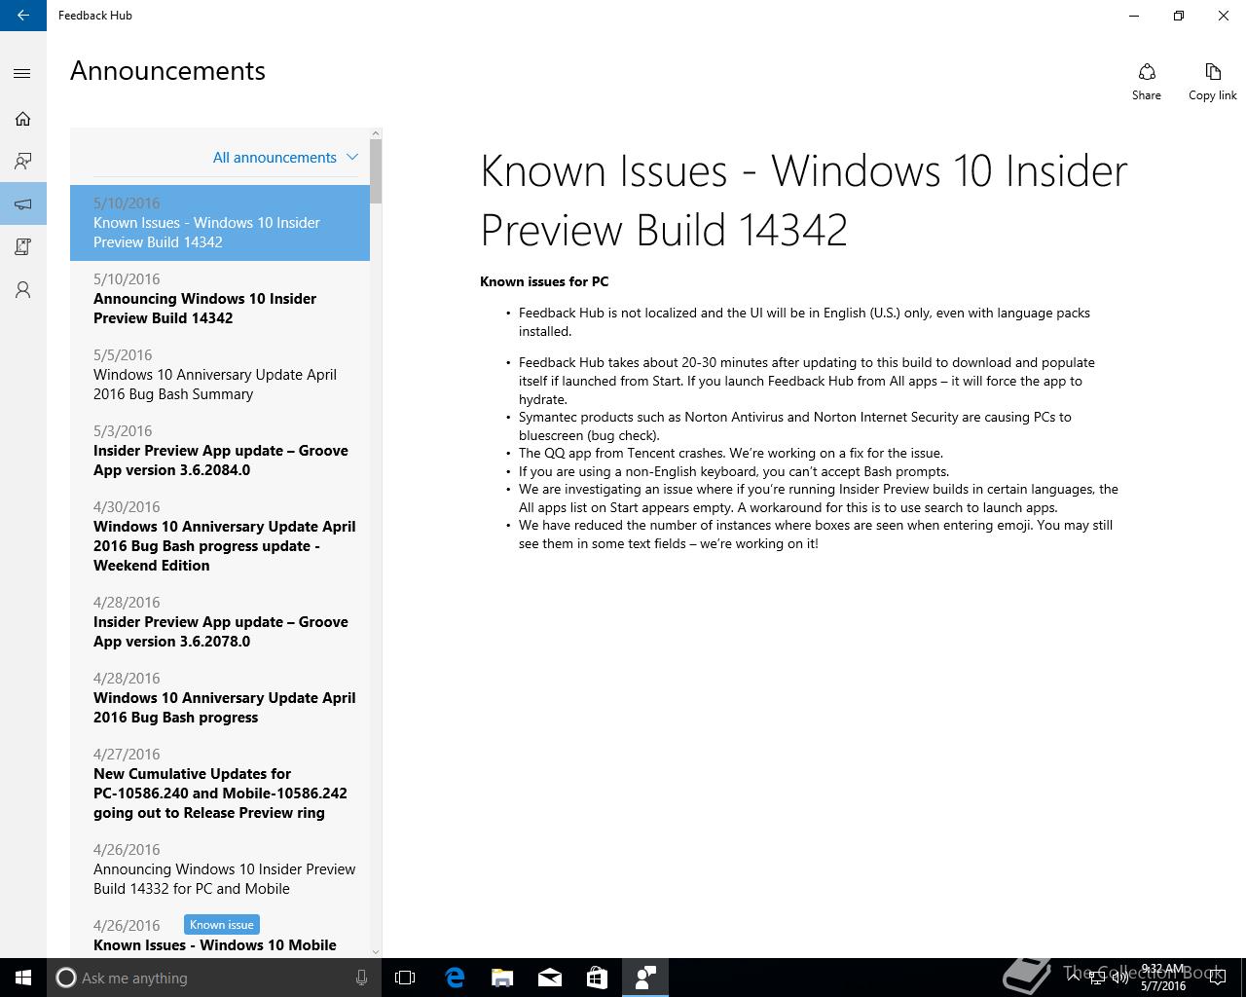Click the announcements list scrollbar thumb
Viewport: 1246px width, 997px height.
coord(376,170)
